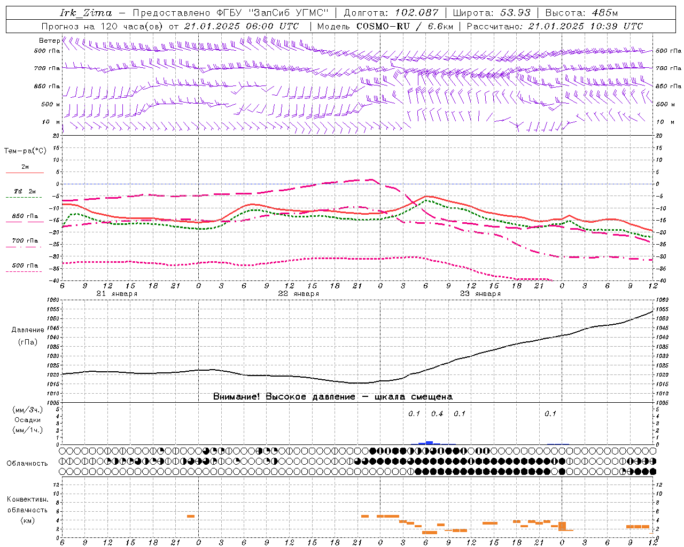Click the 21 января date label
Screen dimensions: 684x547
point(117,294)
